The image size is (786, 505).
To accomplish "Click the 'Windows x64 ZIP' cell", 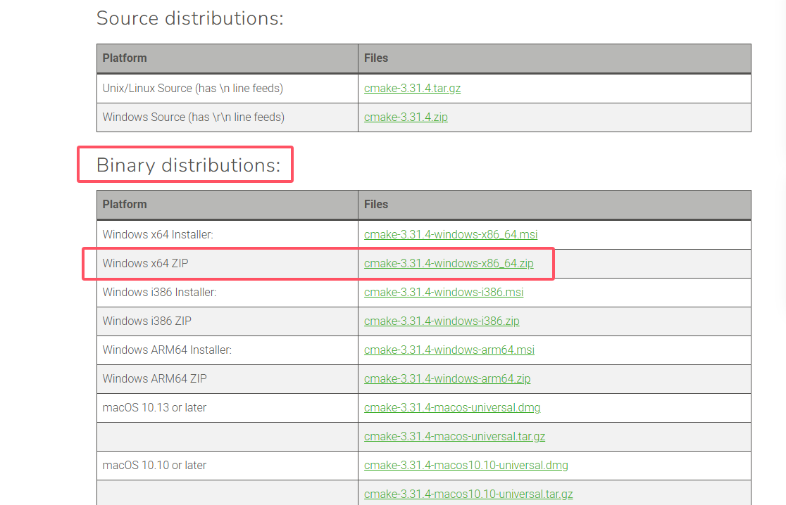I will click(227, 264).
